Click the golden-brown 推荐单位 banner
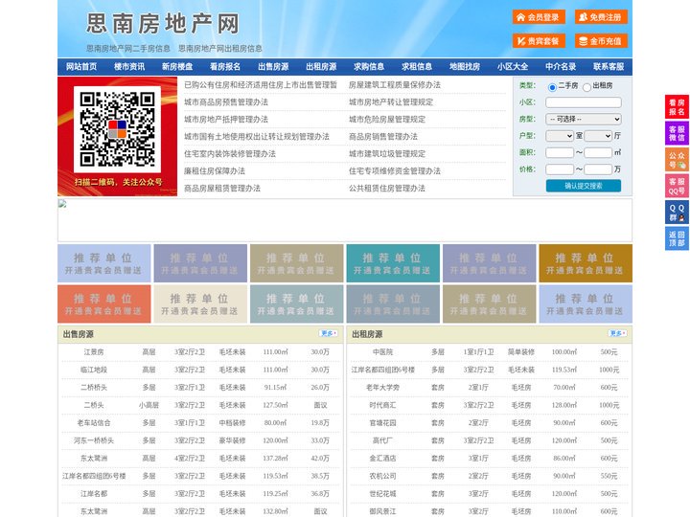690x517 pixels. click(586, 263)
